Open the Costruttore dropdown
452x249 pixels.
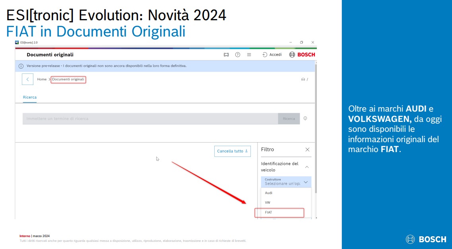(286, 182)
